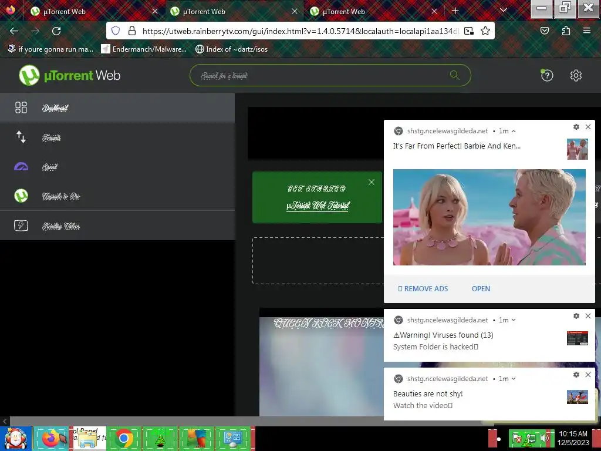This screenshot has width=601, height=451.
Task: Open the Endermanch/Malware bookmark
Action: [x=144, y=49]
